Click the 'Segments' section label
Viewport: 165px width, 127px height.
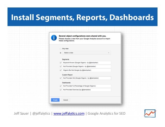pos(65,59)
